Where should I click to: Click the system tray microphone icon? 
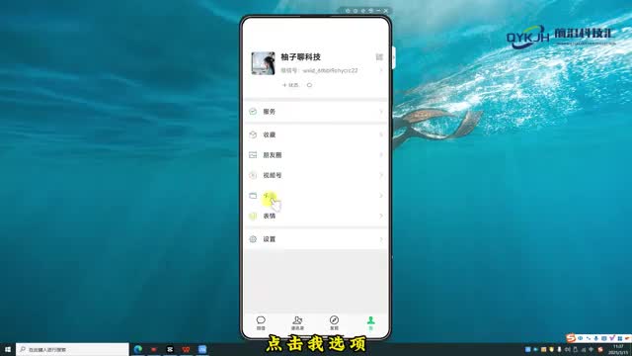click(559, 349)
